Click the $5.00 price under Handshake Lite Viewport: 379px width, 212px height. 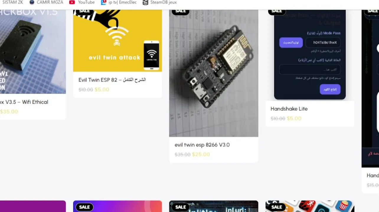click(x=294, y=119)
